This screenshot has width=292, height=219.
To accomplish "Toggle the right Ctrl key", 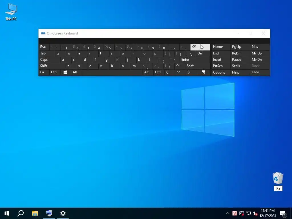I will point(159,72).
